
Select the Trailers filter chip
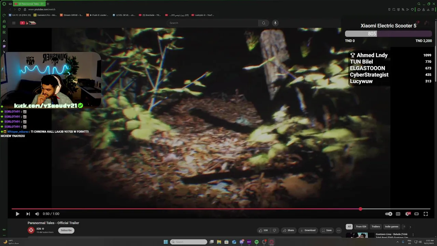click(x=376, y=227)
